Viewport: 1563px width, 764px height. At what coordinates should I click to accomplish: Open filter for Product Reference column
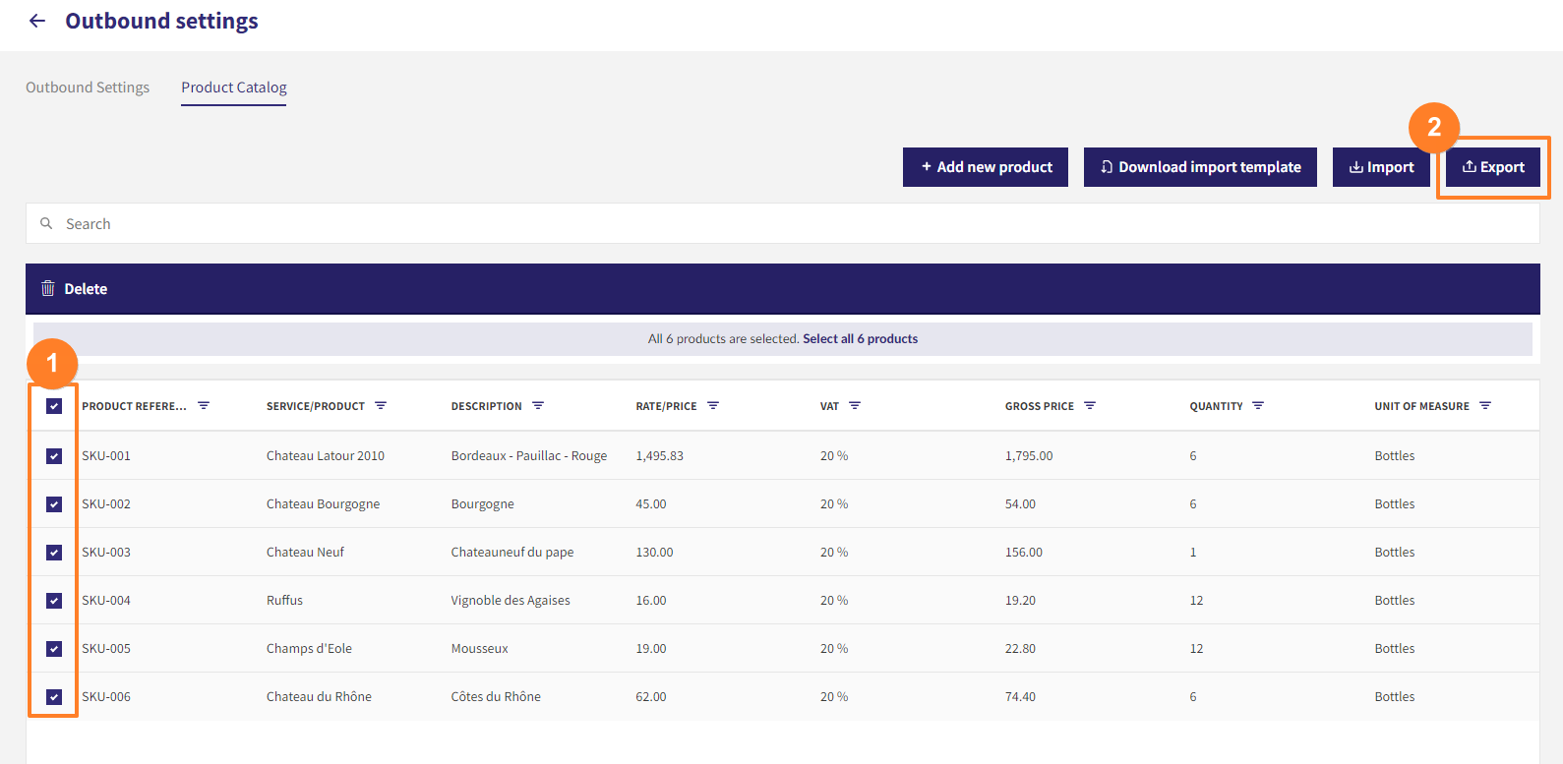coord(204,405)
